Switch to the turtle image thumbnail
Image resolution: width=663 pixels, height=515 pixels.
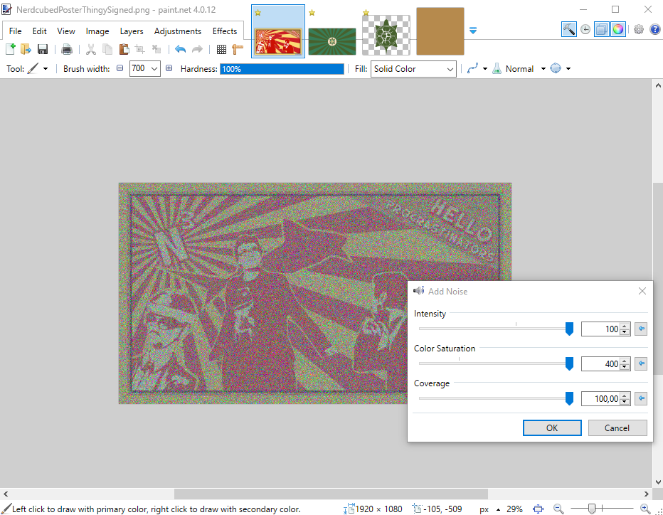click(386, 36)
